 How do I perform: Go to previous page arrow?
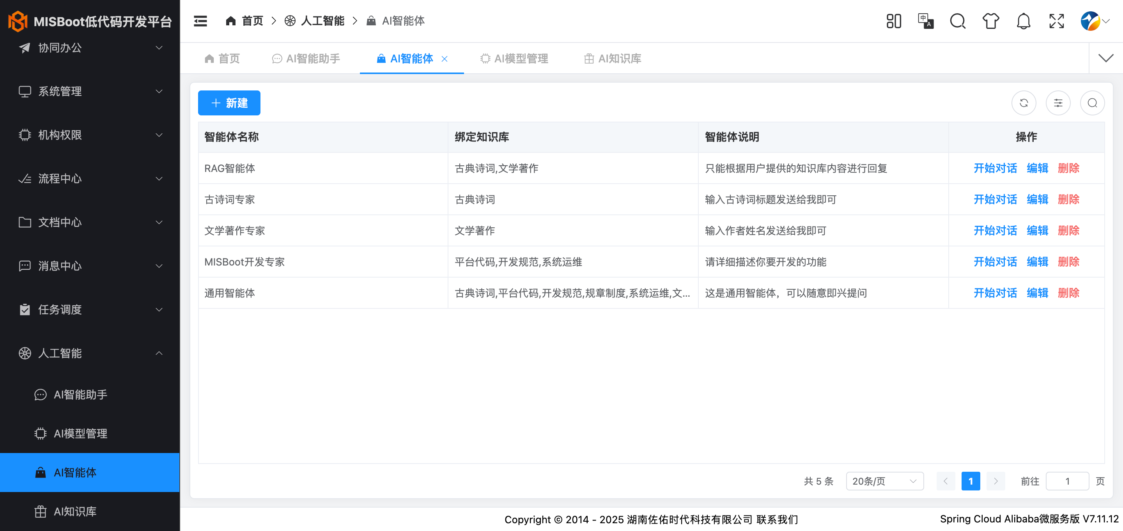pos(946,481)
